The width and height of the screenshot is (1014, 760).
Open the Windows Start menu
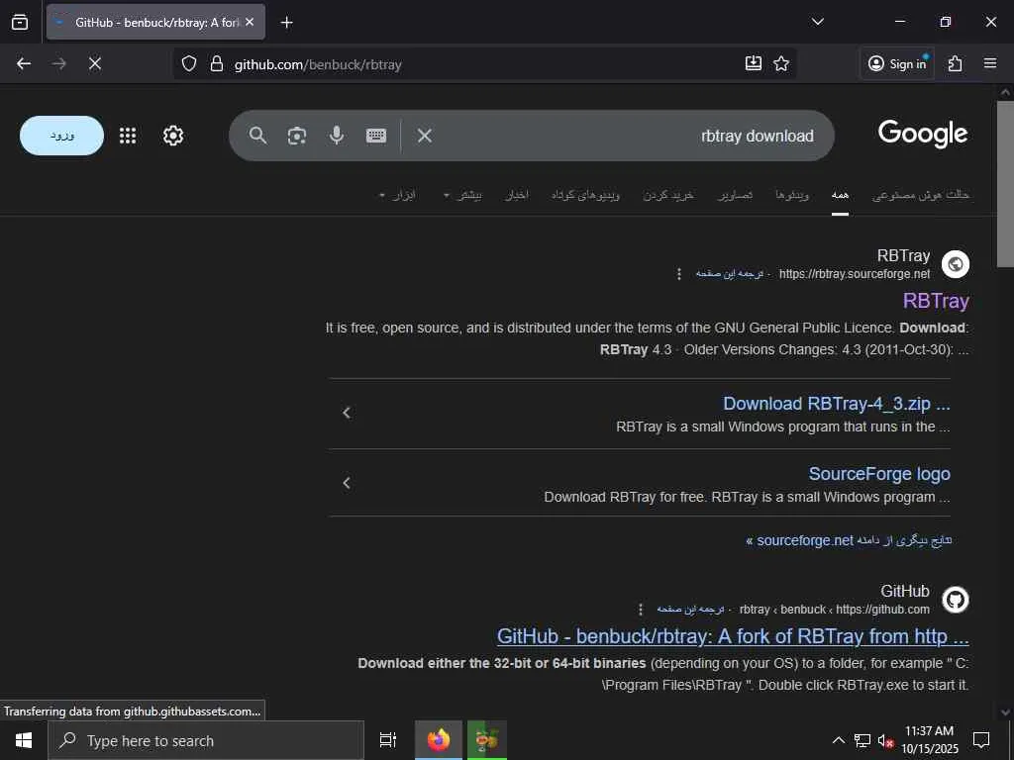24,740
